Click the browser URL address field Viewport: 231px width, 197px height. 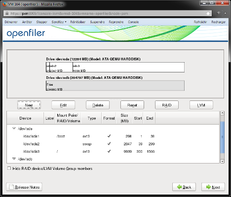coord(107,13)
